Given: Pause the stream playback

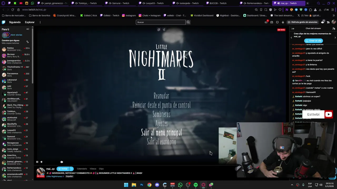Looking at the screenshot, I should (x=37, y=162).
